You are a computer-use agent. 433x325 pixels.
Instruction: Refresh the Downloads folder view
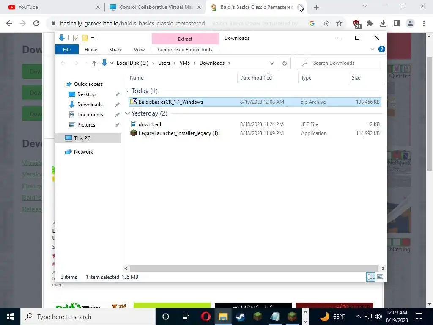[285, 63]
